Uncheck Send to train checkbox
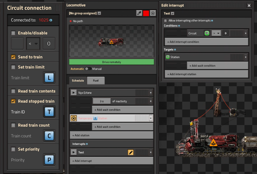257x174 pixels. point(13,57)
